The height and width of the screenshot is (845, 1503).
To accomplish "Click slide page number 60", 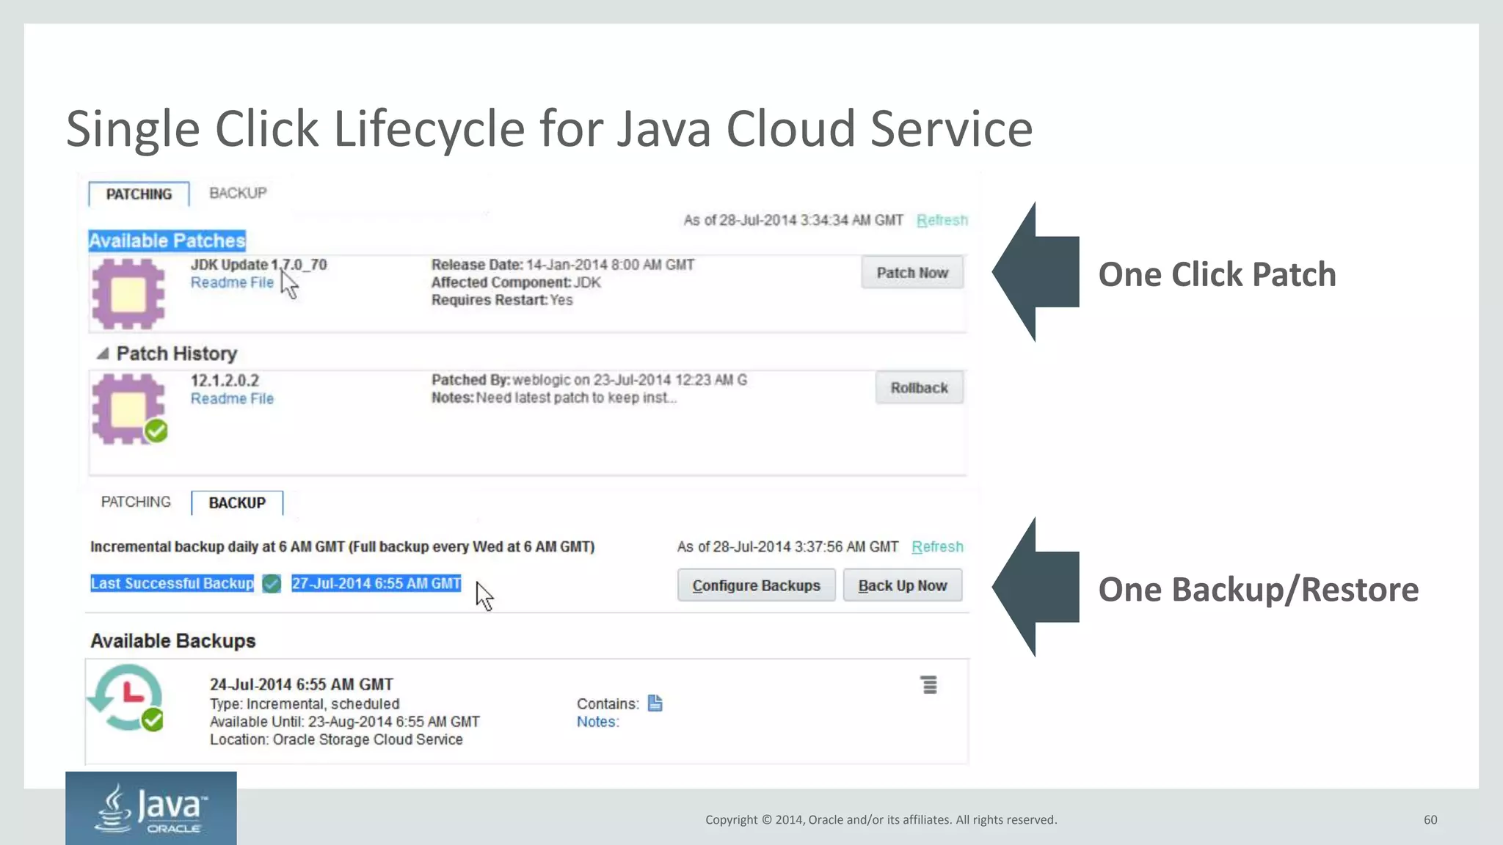I will pos(1430,820).
